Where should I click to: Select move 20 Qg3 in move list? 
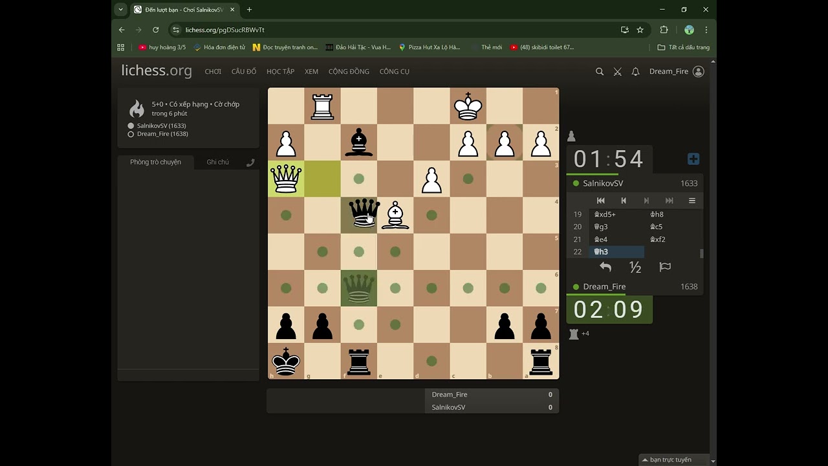tap(616, 227)
